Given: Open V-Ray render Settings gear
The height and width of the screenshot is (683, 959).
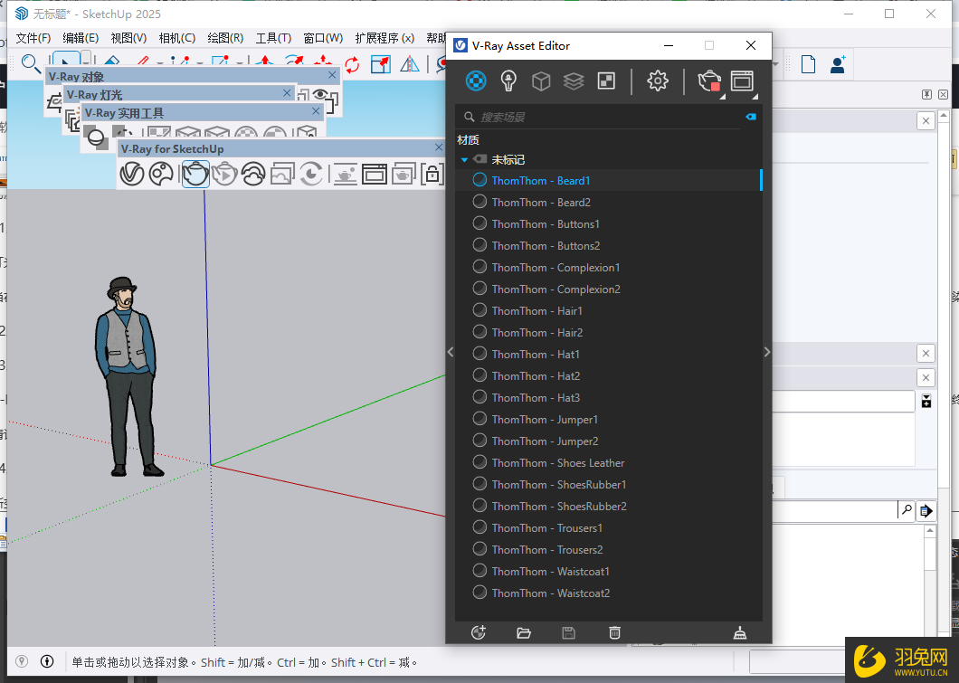Looking at the screenshot, I should pyautogui.click(x=658, y=81).
